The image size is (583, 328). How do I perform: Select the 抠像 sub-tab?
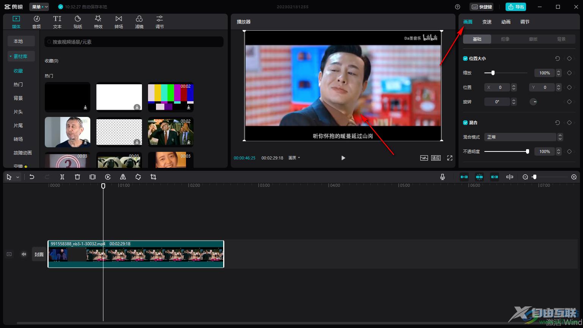pyautogui.click(x=505, y=39)
